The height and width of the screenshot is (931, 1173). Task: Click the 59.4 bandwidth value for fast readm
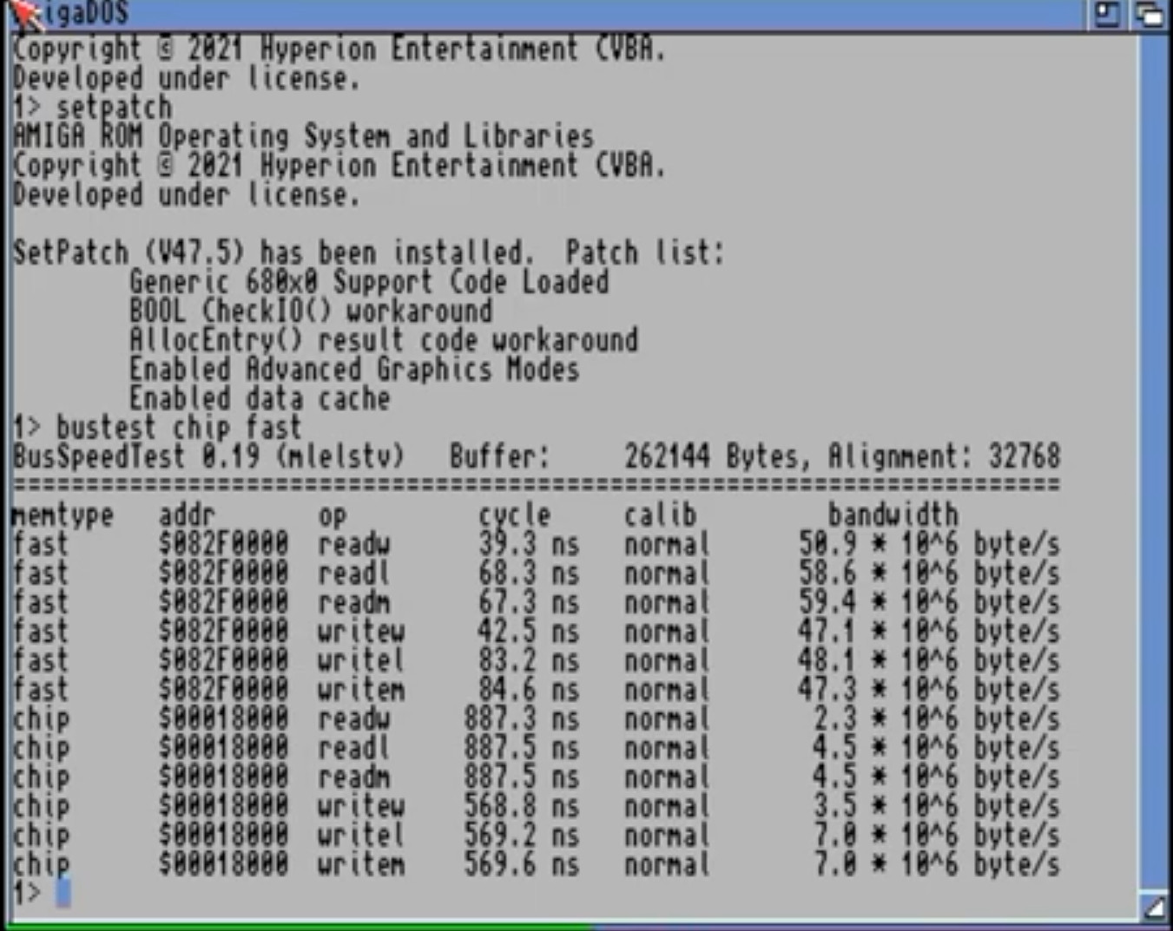(x=827, y=603)
